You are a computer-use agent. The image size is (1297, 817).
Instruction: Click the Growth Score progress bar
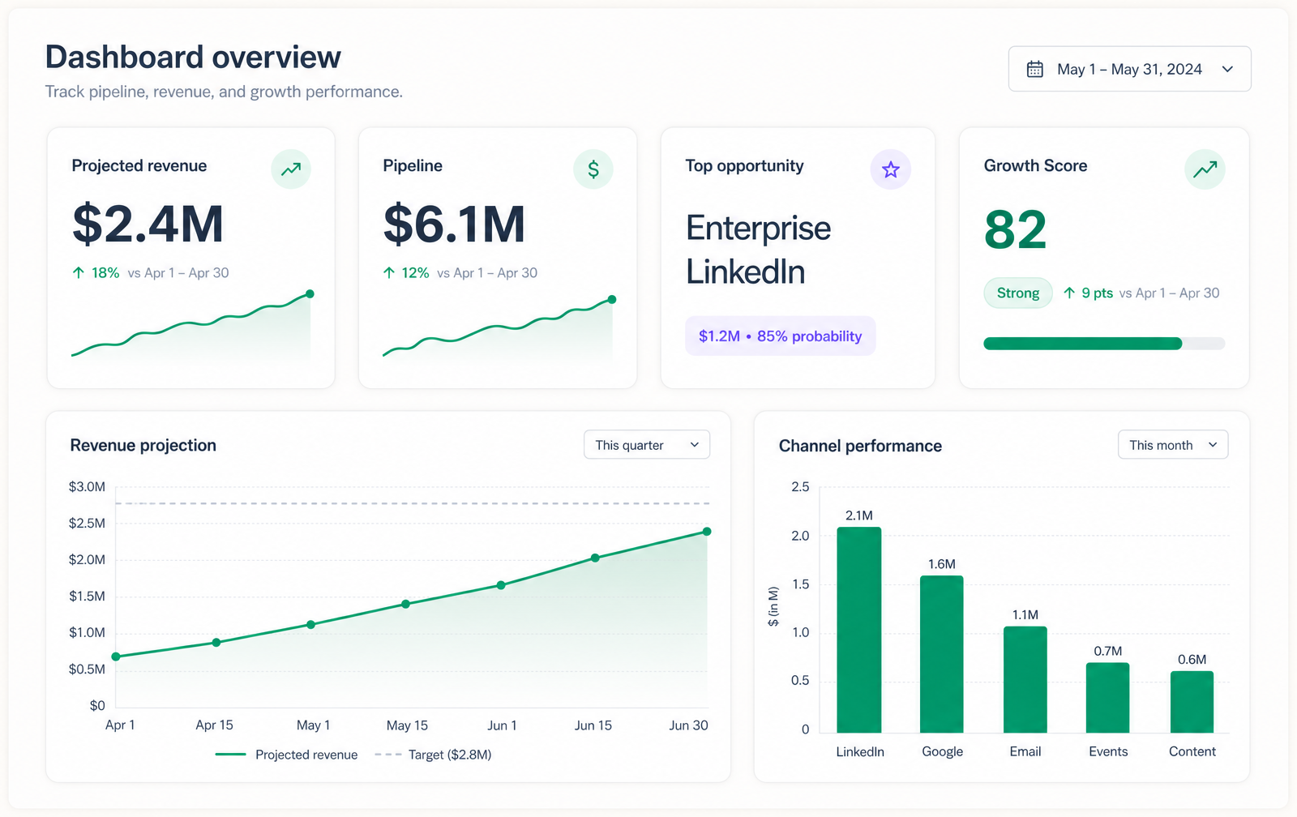click(x=1104, y=344)
